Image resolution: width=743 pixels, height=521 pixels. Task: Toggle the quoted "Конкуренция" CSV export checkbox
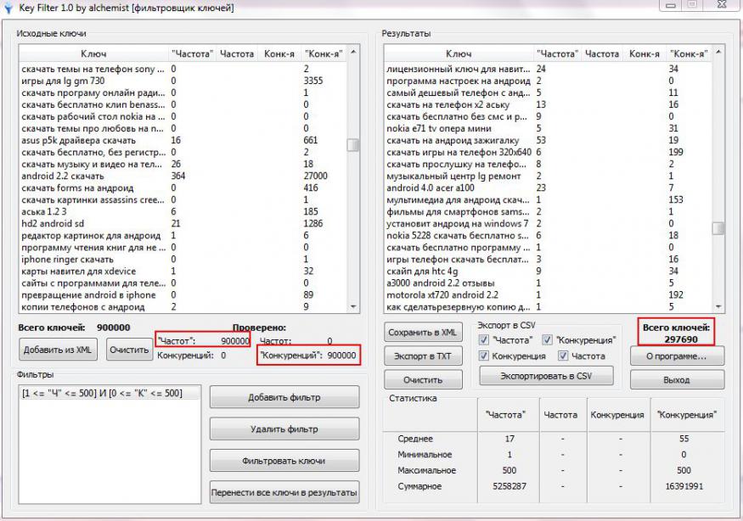pyautogui.click(x=546, y=339)
